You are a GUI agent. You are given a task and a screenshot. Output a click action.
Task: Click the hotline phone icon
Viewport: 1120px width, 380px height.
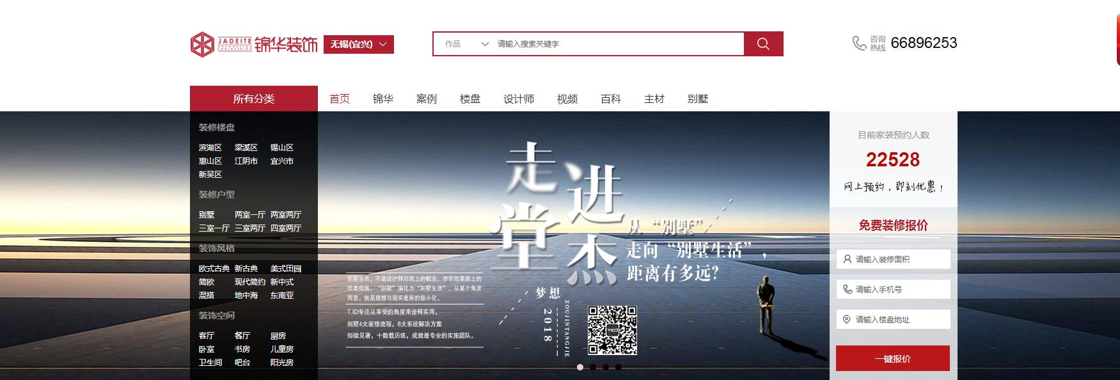pos(859,43)
